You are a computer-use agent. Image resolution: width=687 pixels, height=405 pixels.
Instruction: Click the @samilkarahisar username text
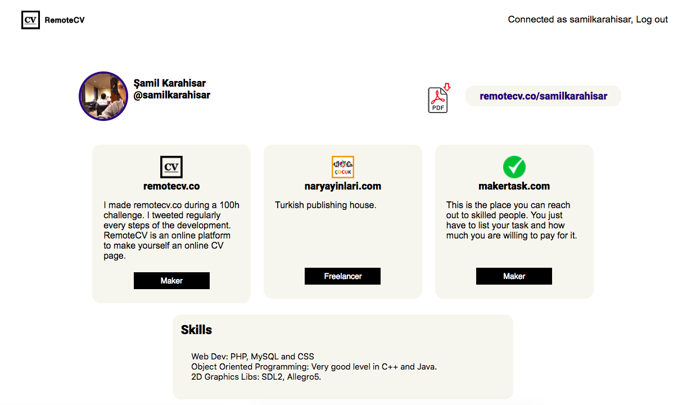[173, 94]
